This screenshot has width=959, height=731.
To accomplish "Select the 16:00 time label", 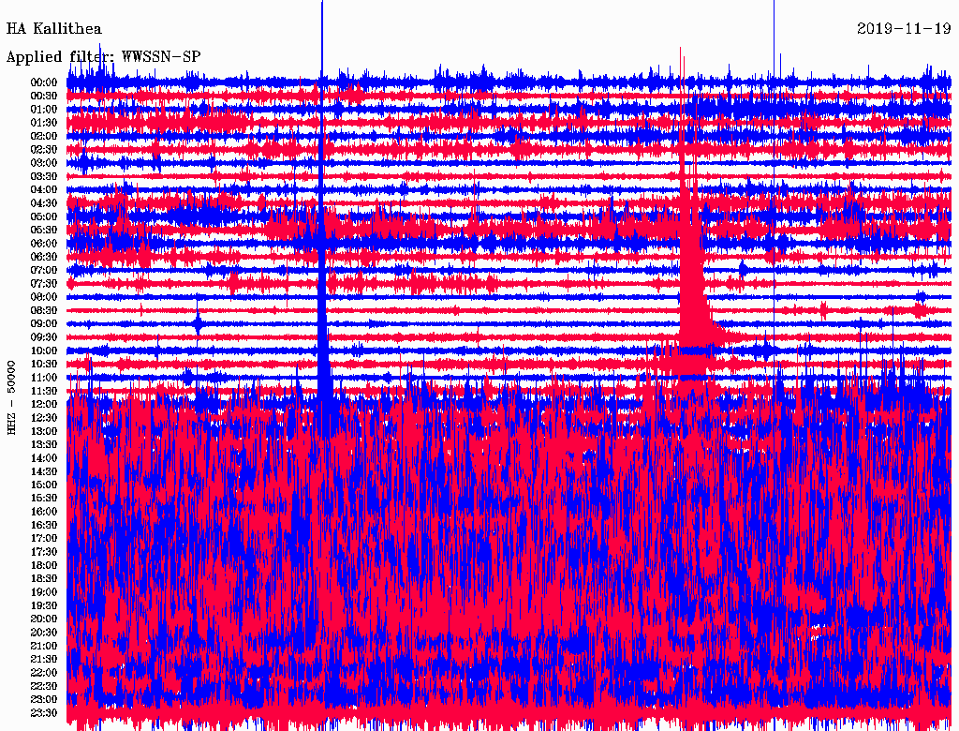I will click(x=44, y=512).
